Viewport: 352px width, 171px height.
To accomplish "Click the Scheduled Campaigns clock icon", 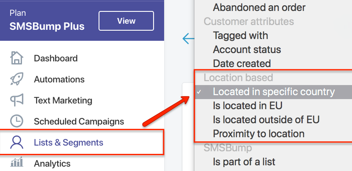I will point(17,121).
